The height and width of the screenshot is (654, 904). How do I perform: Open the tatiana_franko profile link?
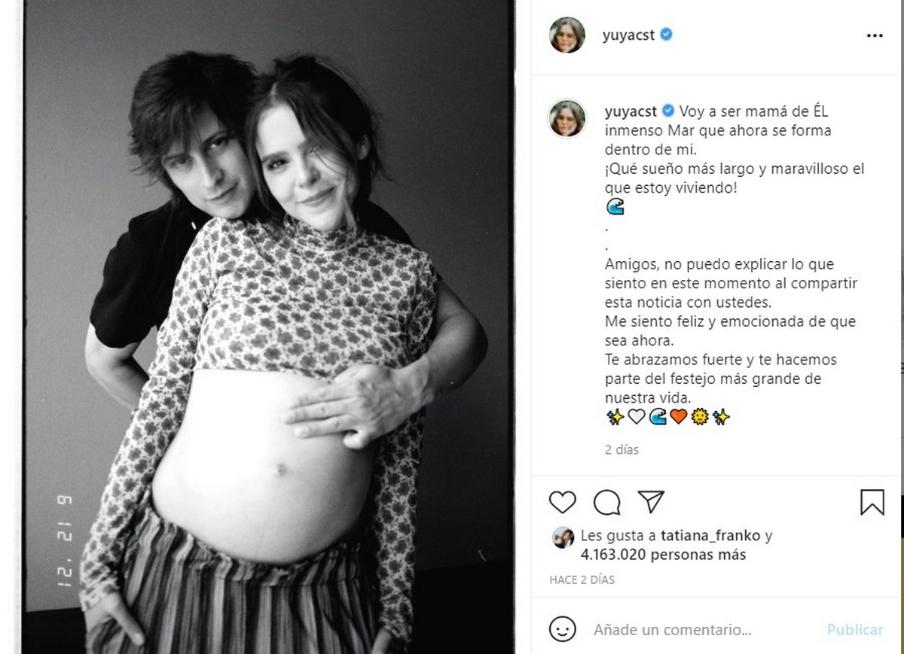point(710,537)
